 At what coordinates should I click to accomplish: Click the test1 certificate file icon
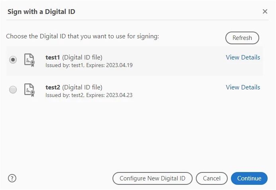pyautogui.click(x=30, y=60)
